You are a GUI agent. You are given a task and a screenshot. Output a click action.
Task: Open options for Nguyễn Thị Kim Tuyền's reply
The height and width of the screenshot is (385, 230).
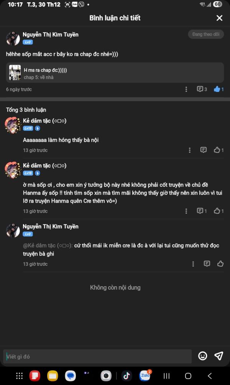click(x=193, y=264)
